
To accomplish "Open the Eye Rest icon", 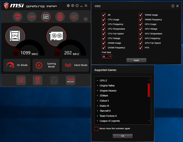I will pyautogui.click(x=74, y=17).
